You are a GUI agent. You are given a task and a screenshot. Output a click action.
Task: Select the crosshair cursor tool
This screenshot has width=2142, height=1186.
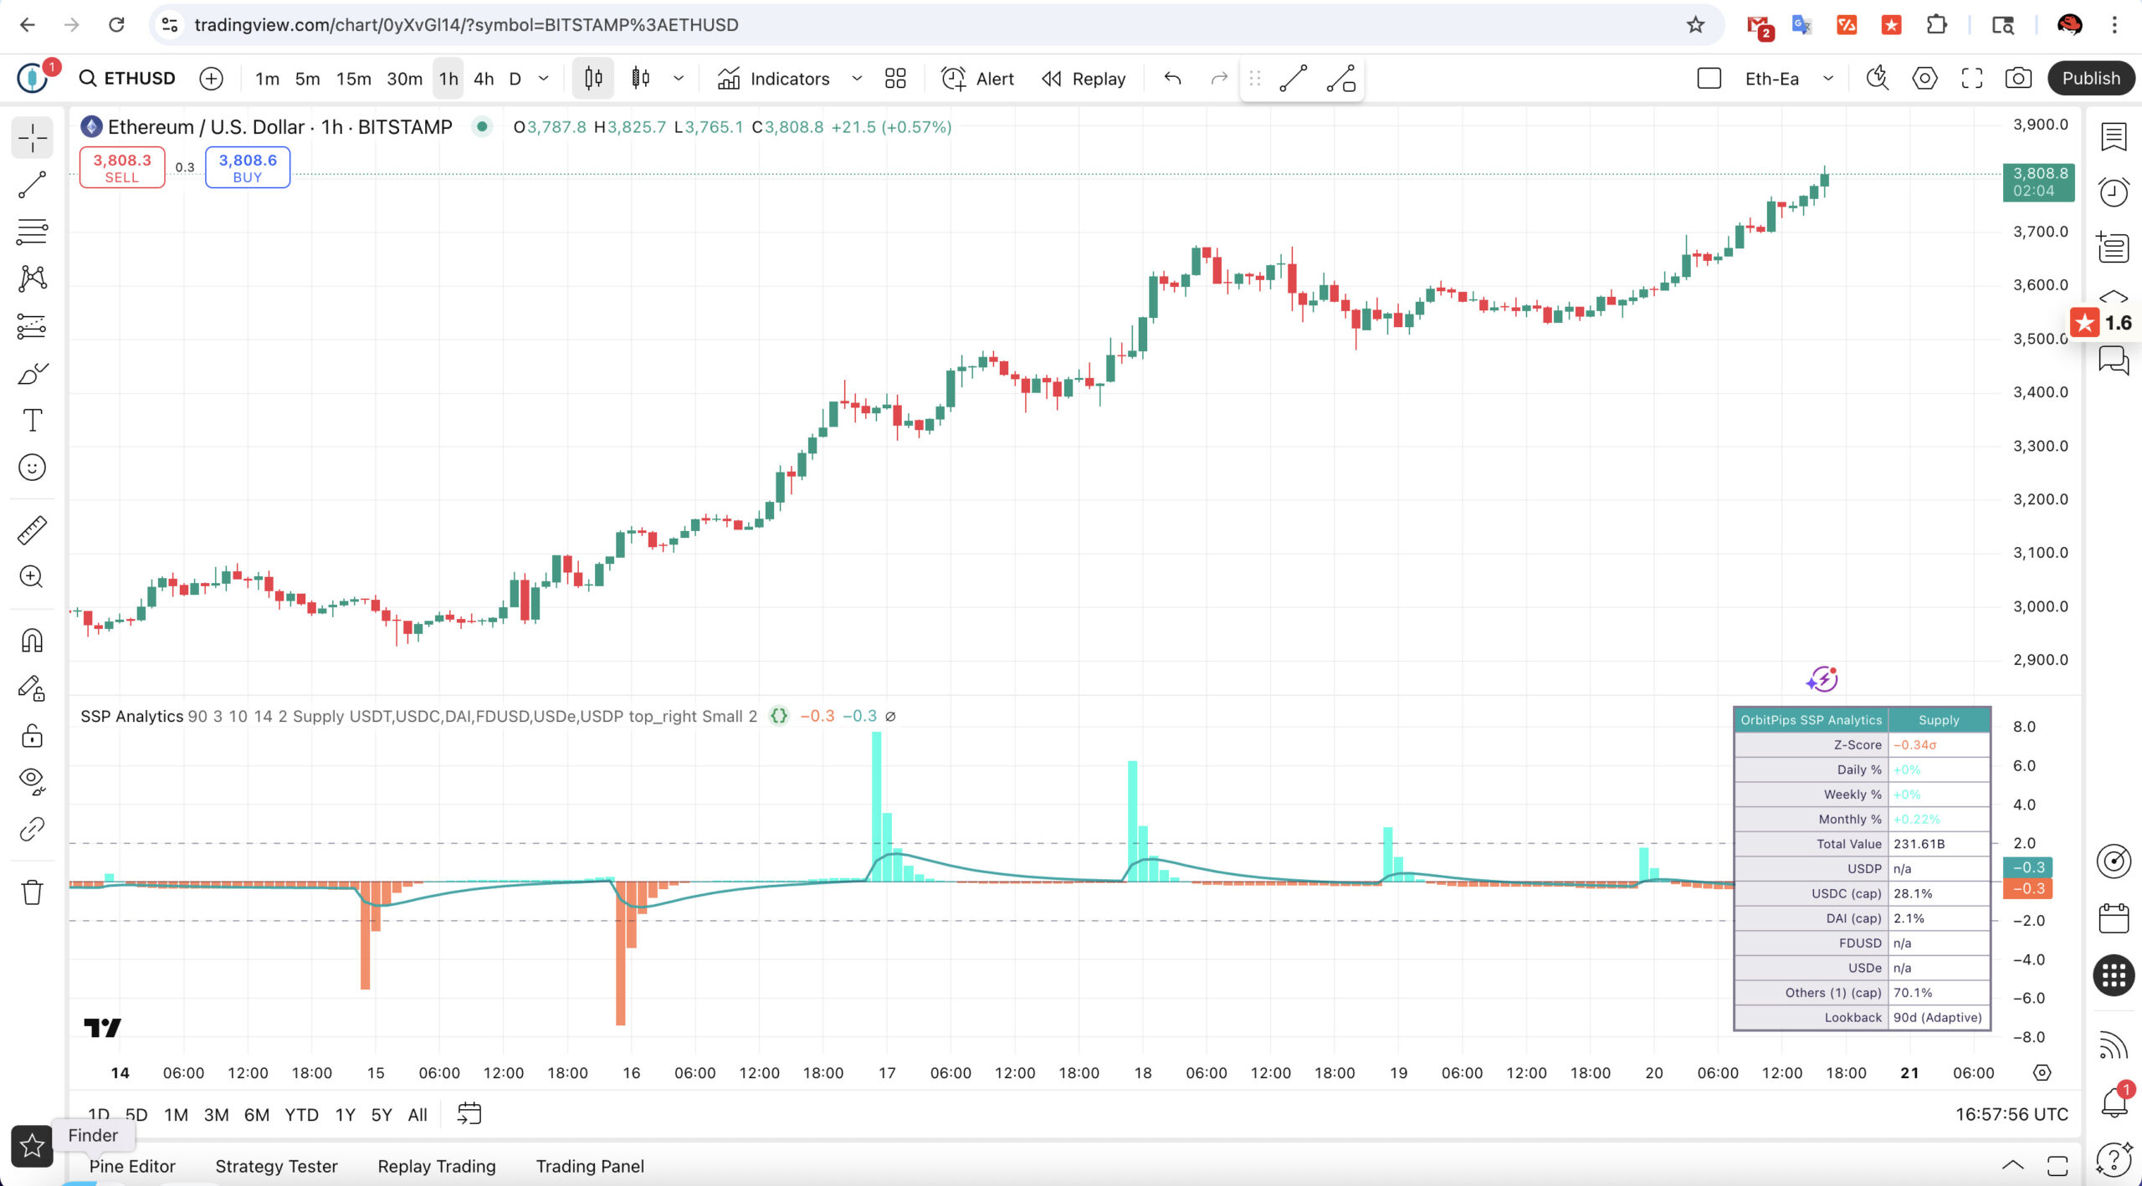pos(32,138)
